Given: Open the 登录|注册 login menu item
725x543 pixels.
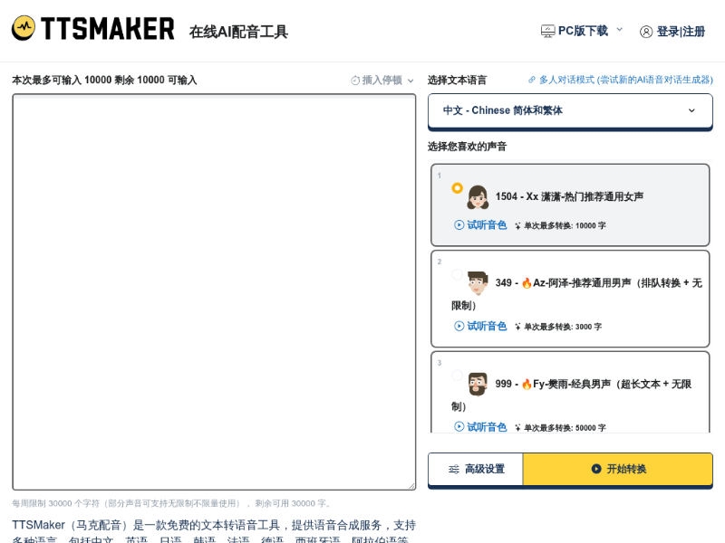Looking at the screenshot, I should 681,32.
